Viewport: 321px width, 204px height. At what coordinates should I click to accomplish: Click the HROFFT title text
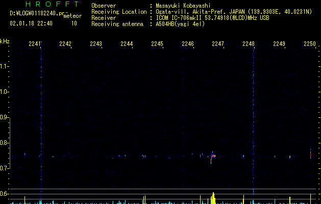(x=52, y=4)
